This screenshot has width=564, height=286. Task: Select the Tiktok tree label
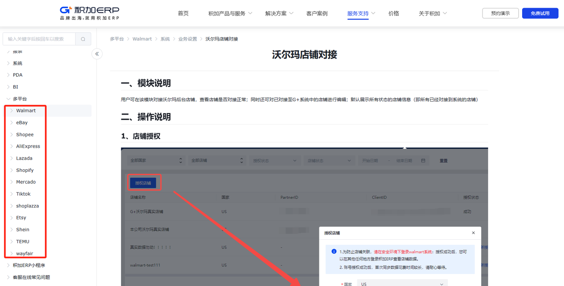23,194
